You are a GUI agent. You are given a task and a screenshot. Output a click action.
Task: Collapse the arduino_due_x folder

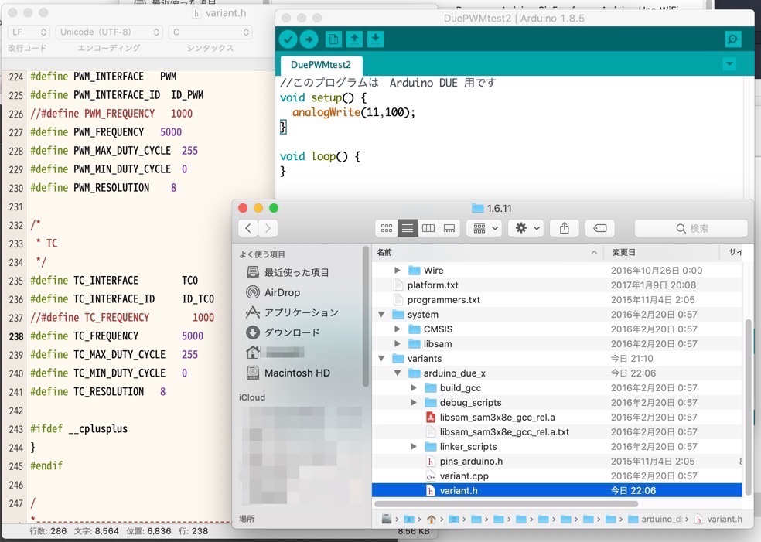[398, 373]
